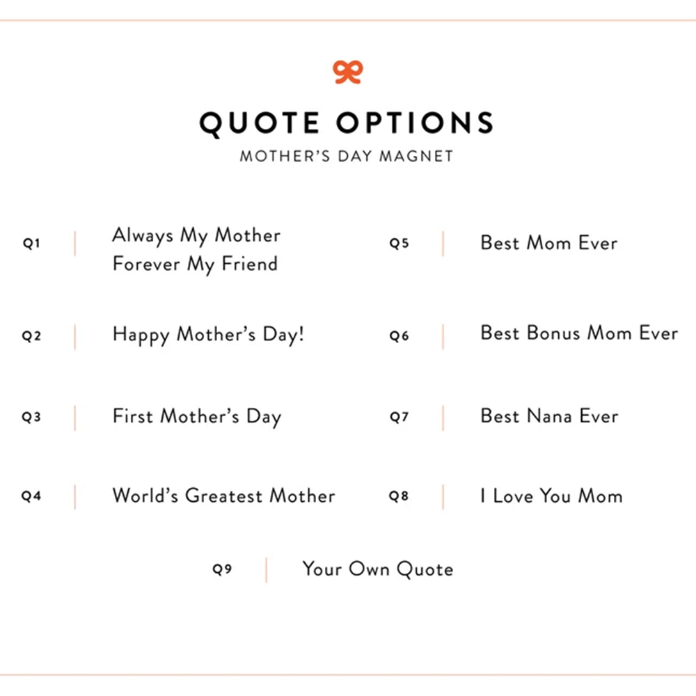Select the Q6 label
The image size is (696, 696).
(399, 335)
